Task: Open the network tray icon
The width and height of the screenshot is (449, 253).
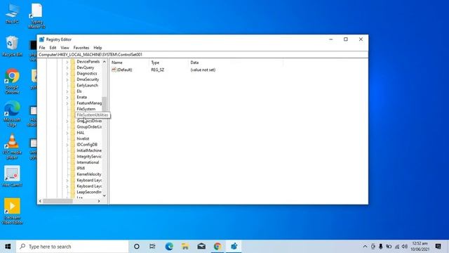Action: 397,247
